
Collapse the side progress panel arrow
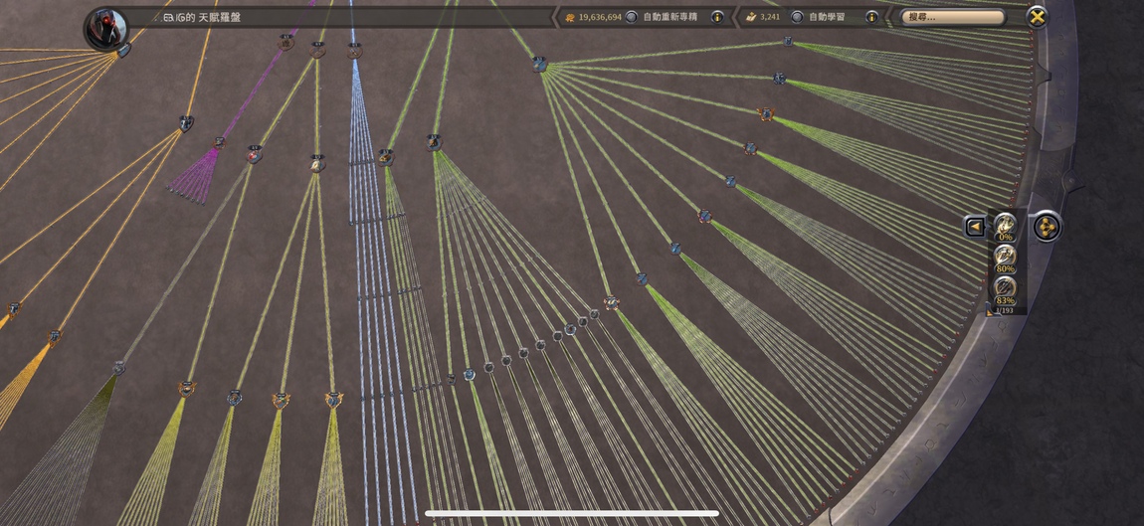[975, 227]
